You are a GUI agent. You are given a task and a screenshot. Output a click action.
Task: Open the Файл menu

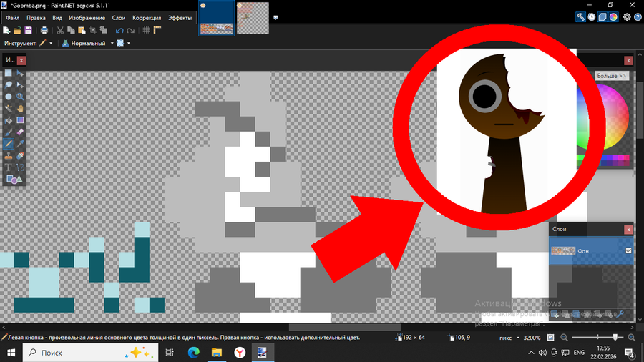tap(13, 18)
